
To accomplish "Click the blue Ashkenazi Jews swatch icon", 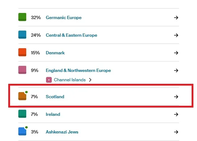I will [x=22, y=131].
